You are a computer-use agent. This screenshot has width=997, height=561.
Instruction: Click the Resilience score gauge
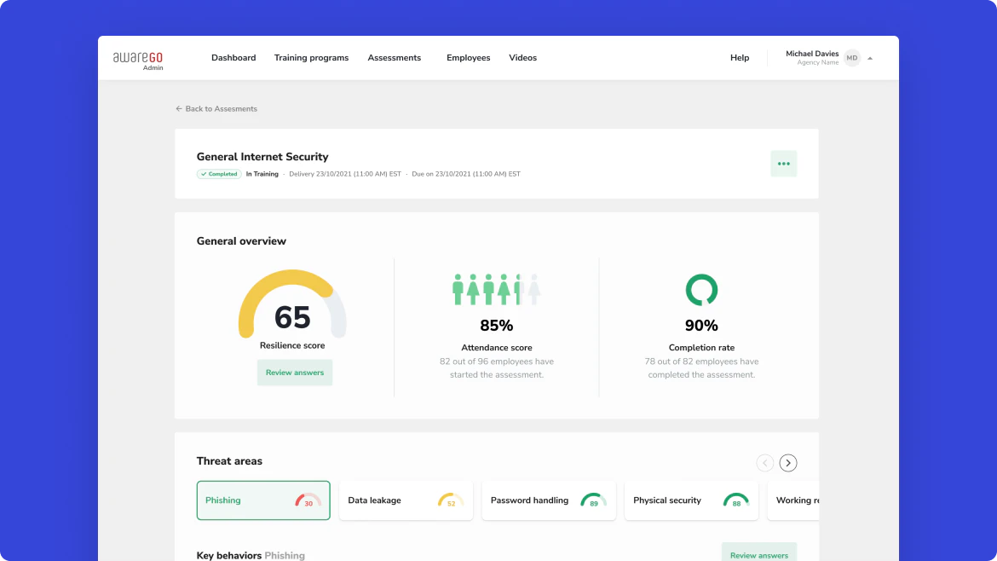pyautogui.click(x=293, y=305)
